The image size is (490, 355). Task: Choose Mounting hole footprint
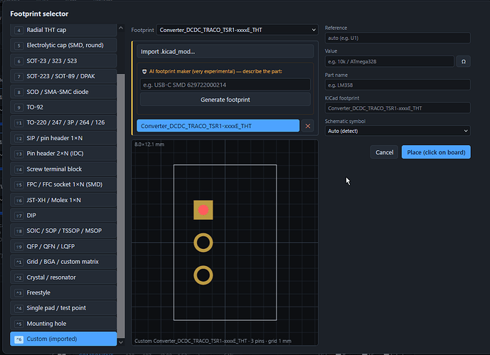click(63, 324)
